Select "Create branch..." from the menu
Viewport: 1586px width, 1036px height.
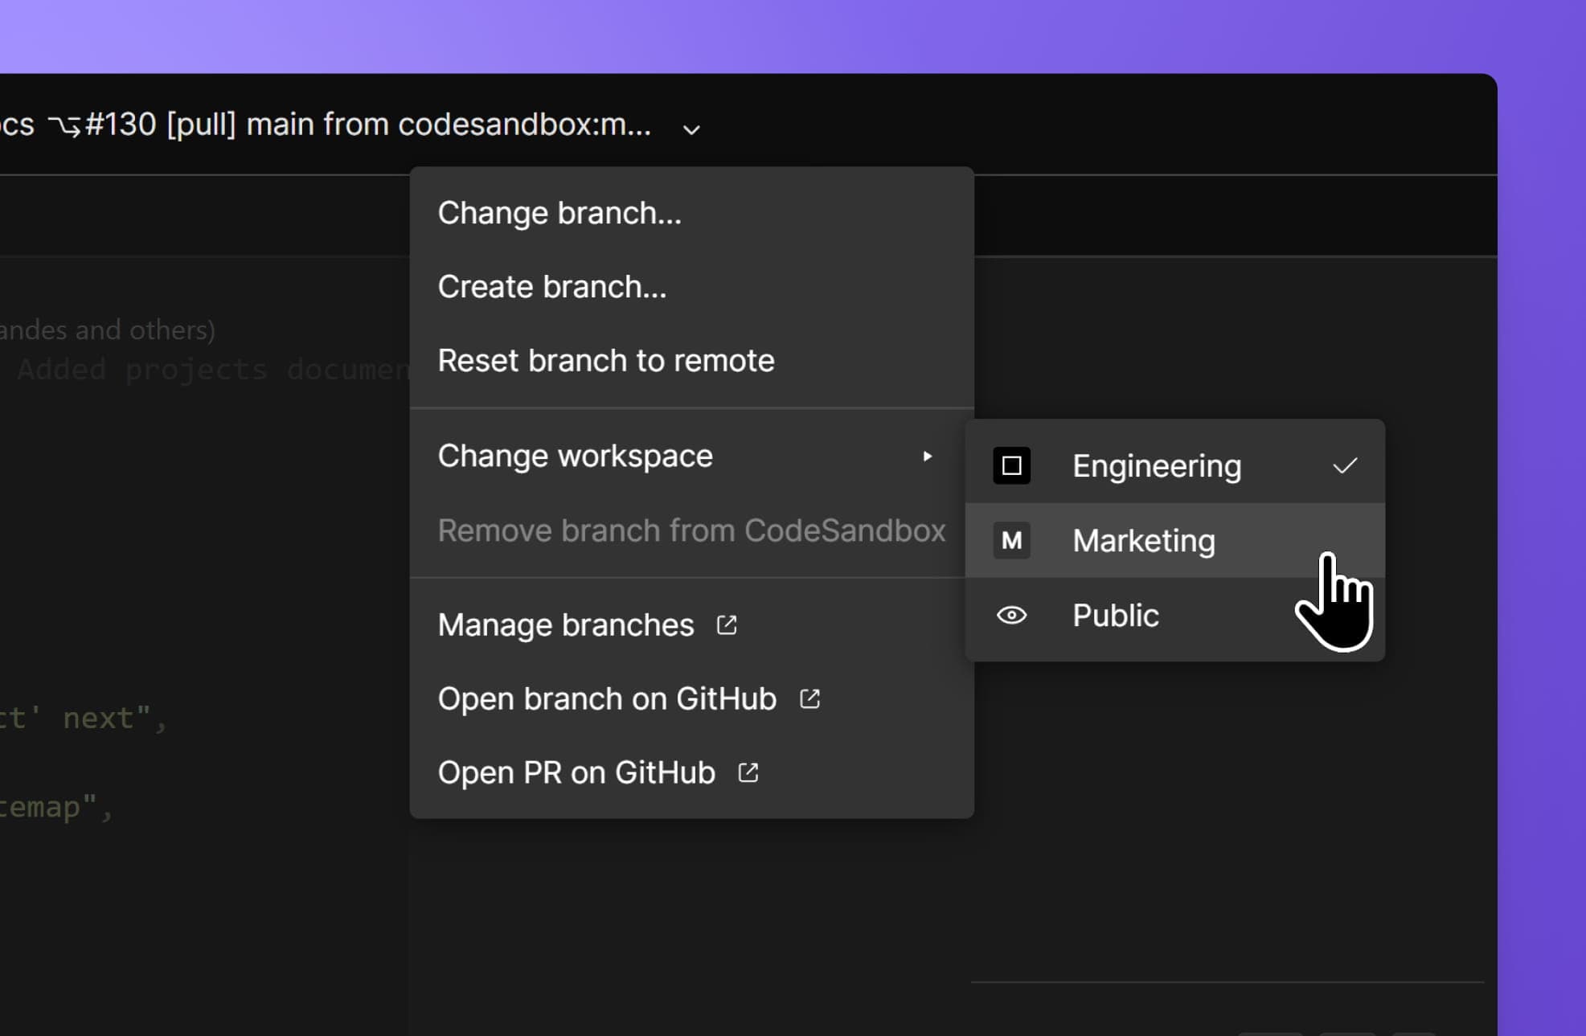coord(551,286)
